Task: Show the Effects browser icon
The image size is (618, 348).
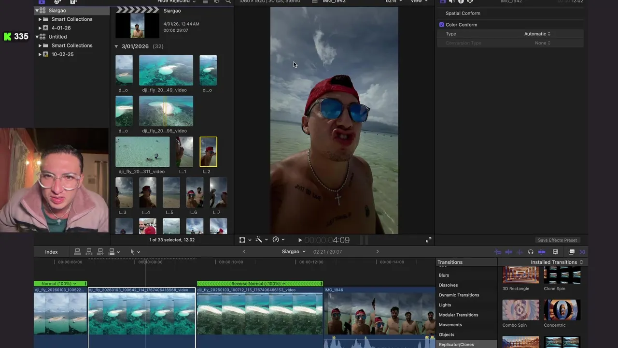Action: (x=572, y=252)
